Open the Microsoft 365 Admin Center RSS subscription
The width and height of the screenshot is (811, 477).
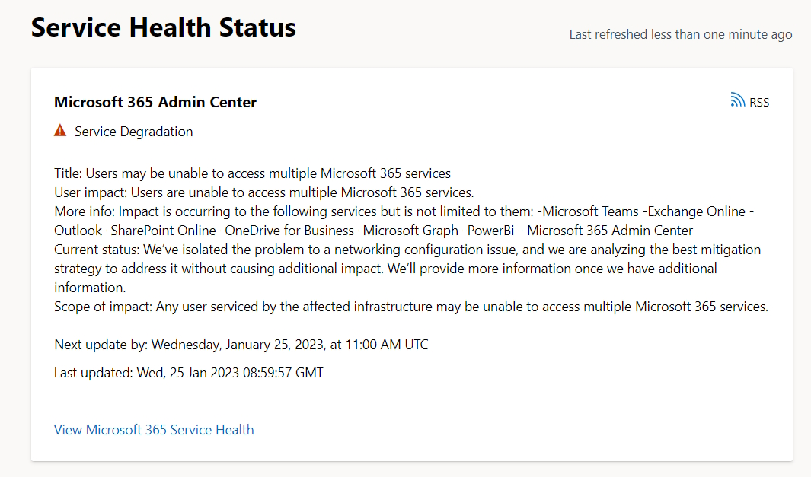(749, 100)
